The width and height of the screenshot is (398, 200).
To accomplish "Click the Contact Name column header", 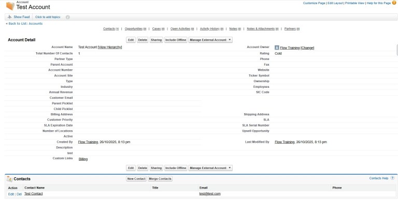I will tap(35, 188).
